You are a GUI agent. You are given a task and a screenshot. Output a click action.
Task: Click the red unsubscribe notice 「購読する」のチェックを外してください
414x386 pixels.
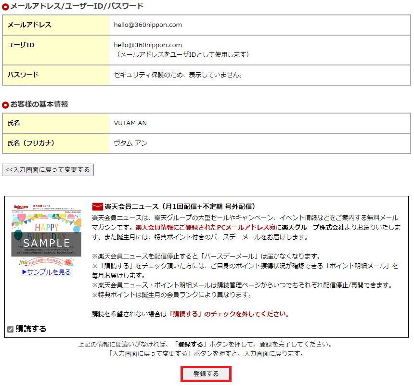tap(228, 314)
